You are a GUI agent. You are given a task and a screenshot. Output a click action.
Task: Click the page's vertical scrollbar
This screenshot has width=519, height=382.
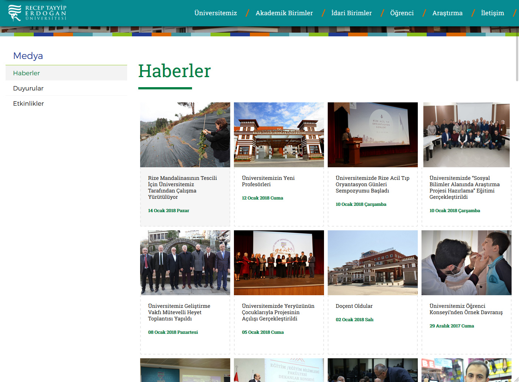pos(517,41)
